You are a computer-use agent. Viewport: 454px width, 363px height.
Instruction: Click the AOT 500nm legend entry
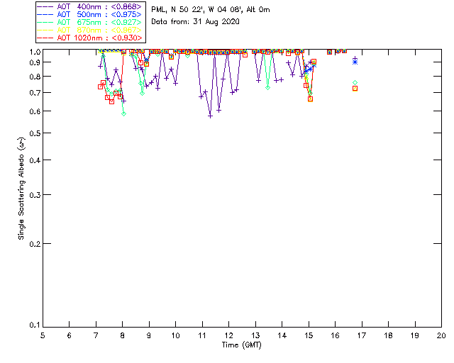(x=89, y=14)
